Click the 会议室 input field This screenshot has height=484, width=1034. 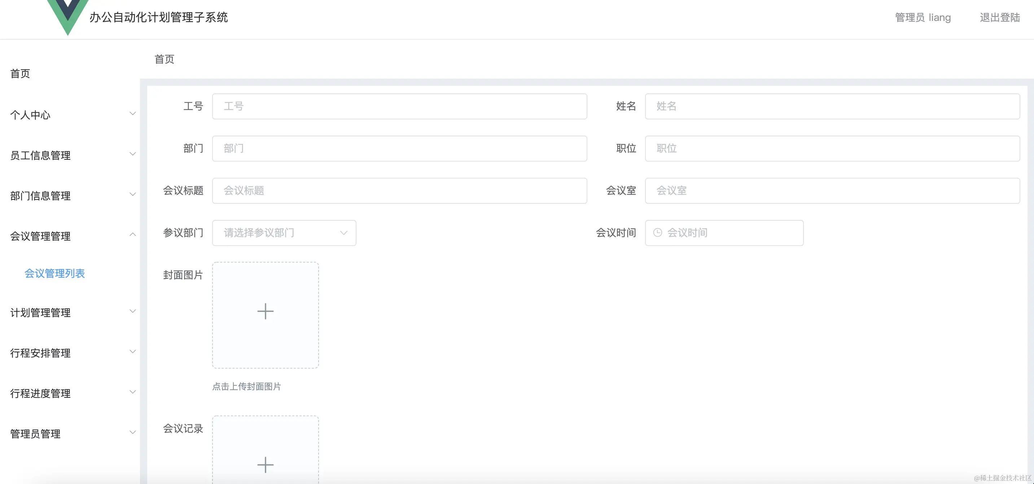(x=832, y=191)
